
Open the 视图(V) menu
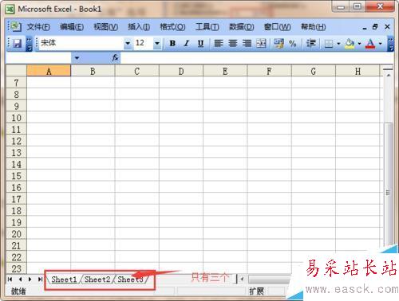click(106, 27)
